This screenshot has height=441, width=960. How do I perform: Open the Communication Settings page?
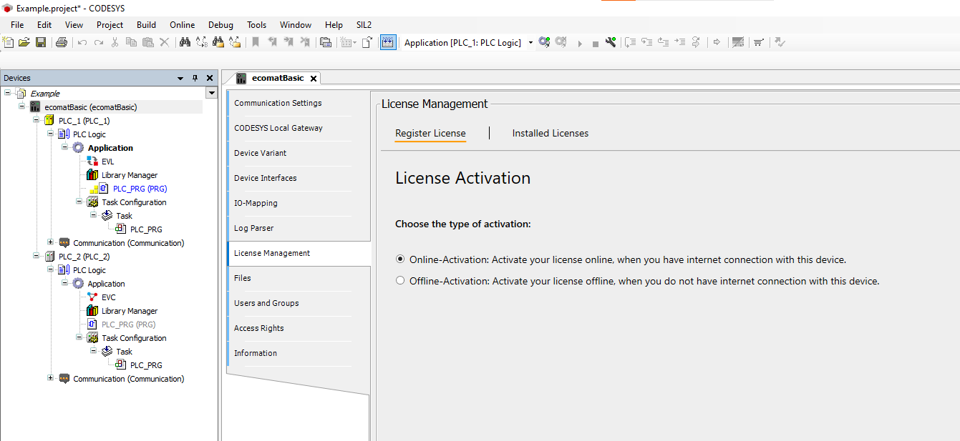coord(278,103)
